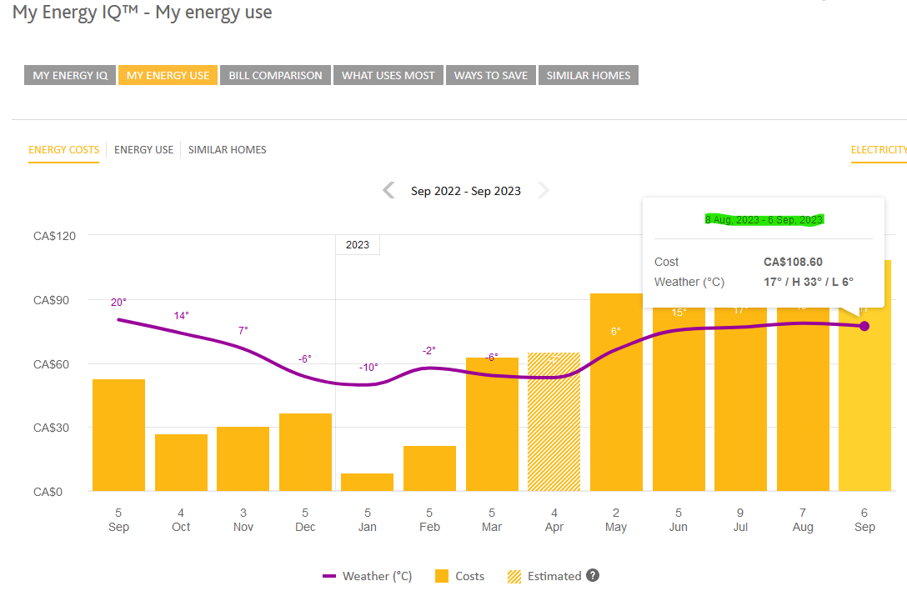This screenshot has height=591, width=907.
Task: Open the WAYS TO SAVE section
Action: coord(490,74)
